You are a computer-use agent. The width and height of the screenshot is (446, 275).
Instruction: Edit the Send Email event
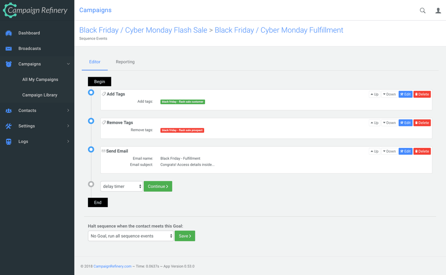(x=405, y=151)
